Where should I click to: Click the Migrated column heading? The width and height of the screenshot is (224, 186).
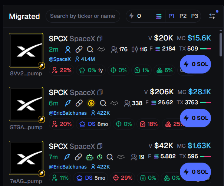point(24,16)
